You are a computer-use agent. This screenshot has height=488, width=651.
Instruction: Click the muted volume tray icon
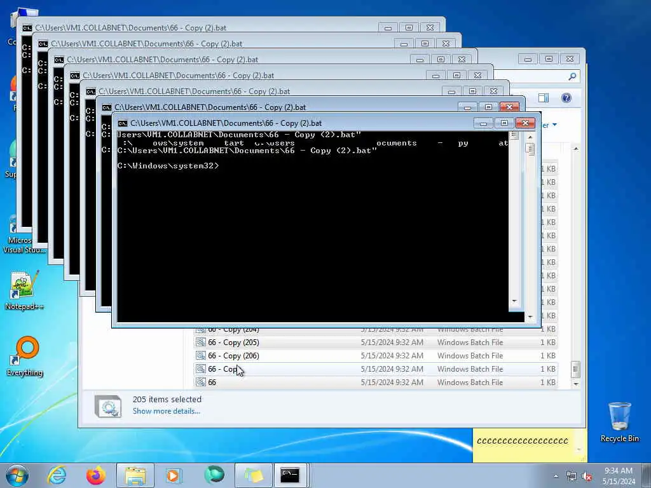tap(587, 477)
